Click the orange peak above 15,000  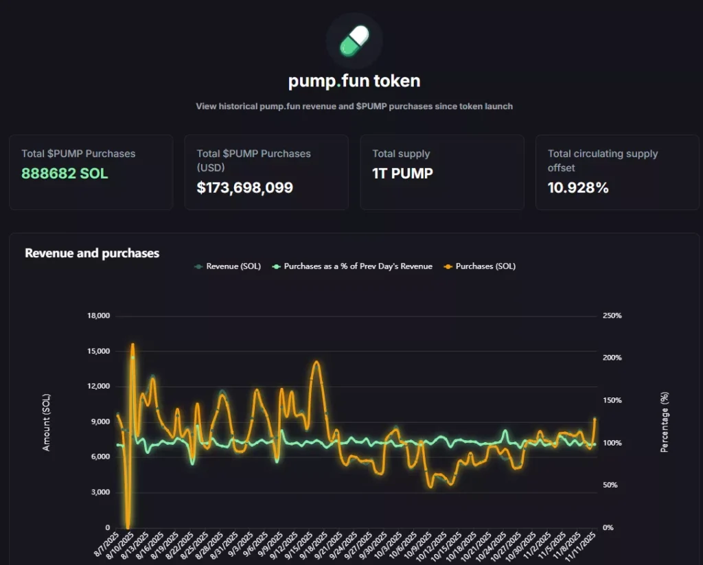(132, 345)
